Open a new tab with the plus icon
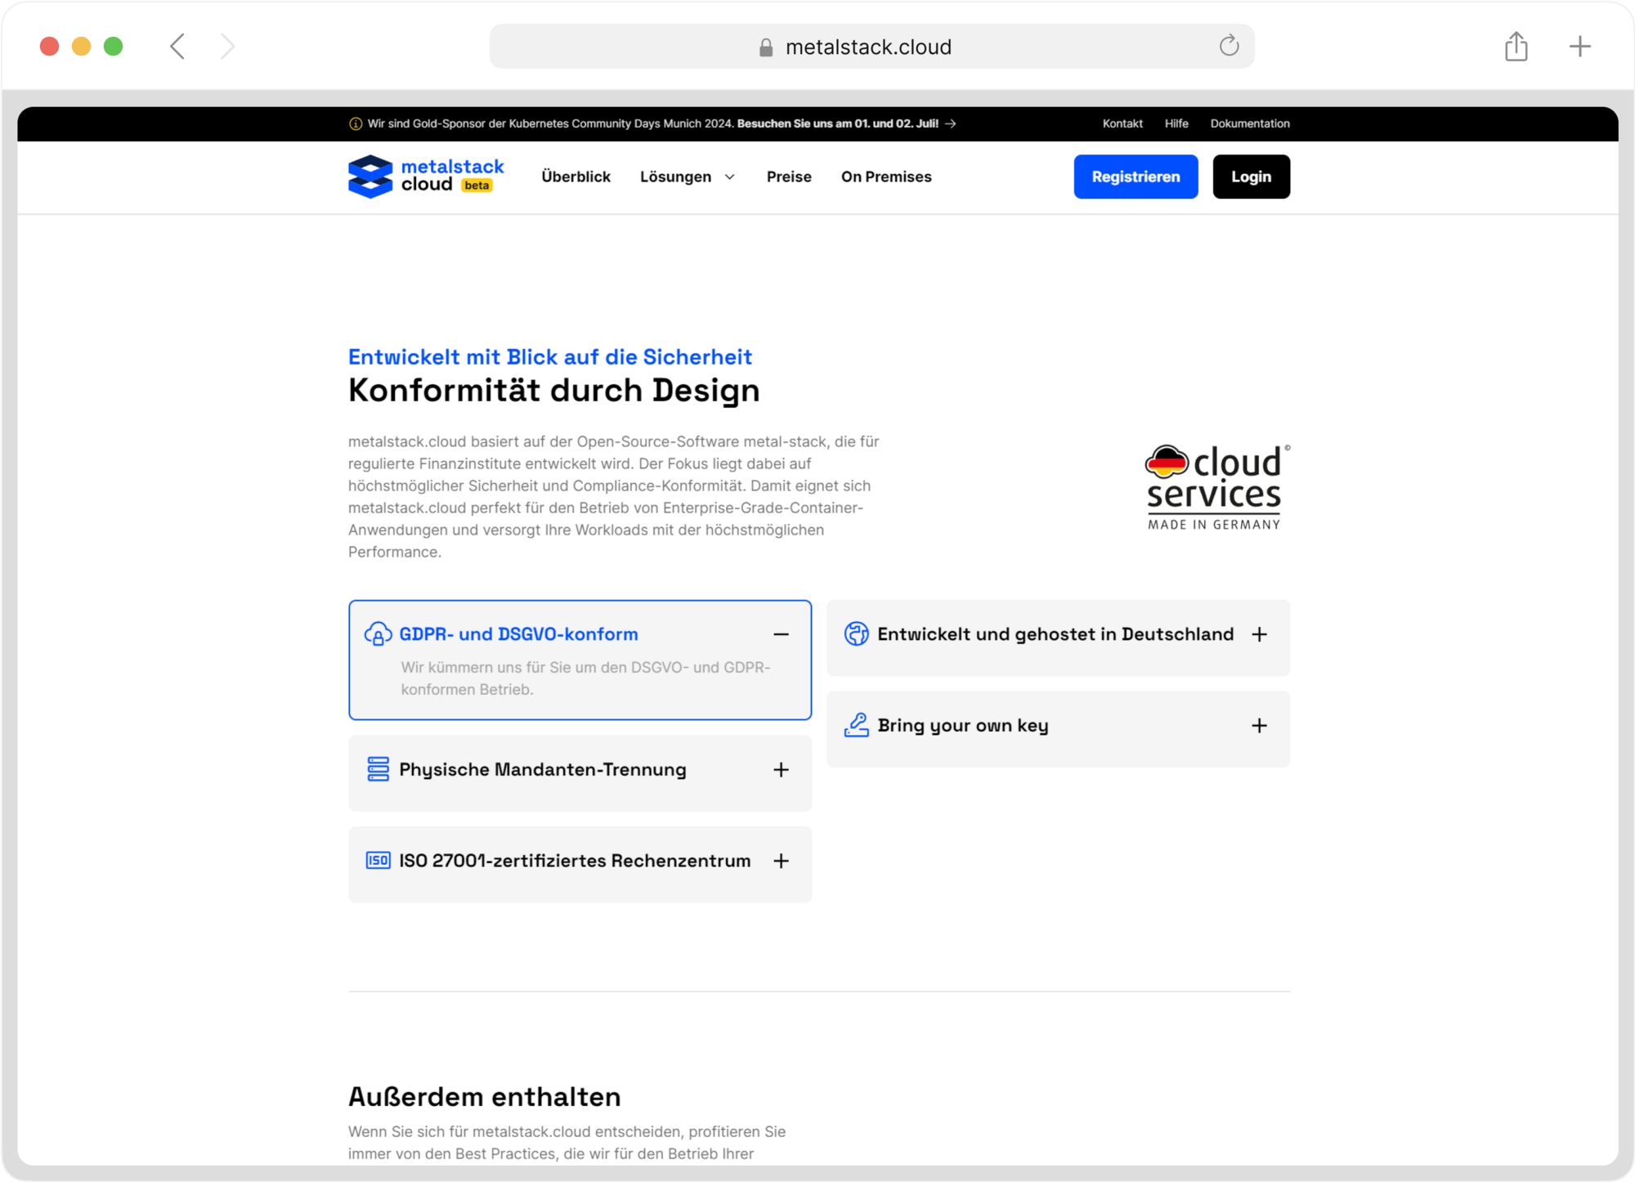The width and height of the screenshot is (1635, 1182). [x=1579, y=47]
